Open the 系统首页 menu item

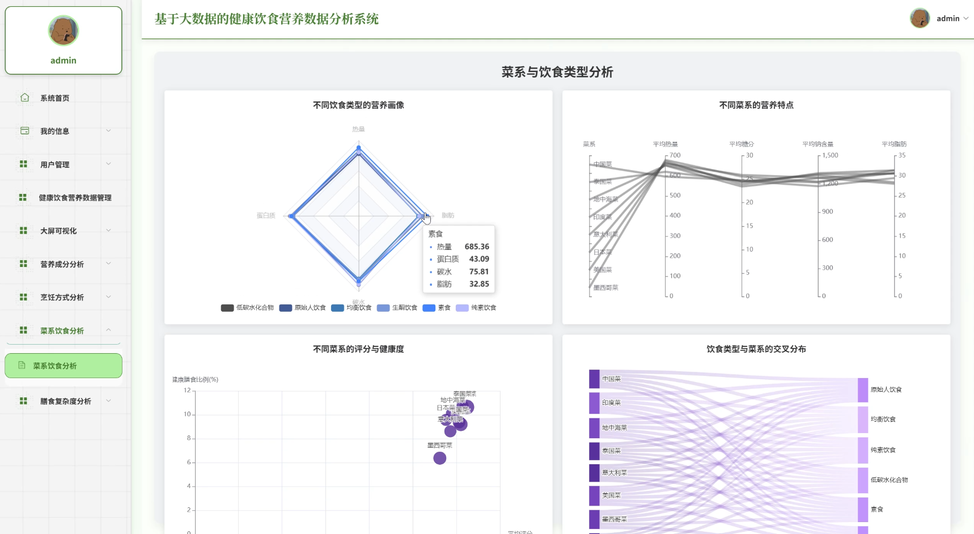coord(63,98)
